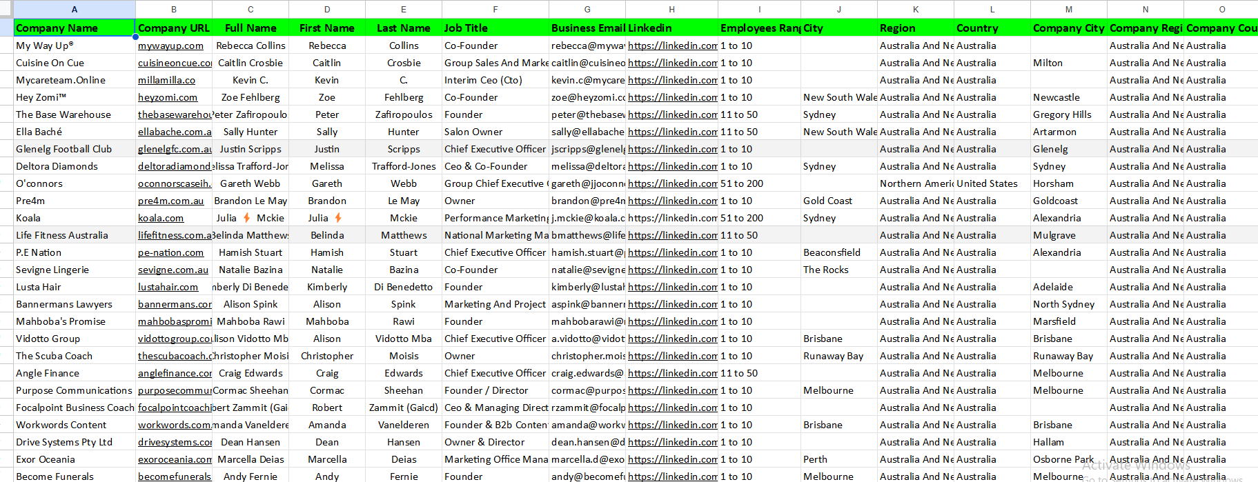
Task: Click the 'Full Name' header cell
Action: click(250, 28)
